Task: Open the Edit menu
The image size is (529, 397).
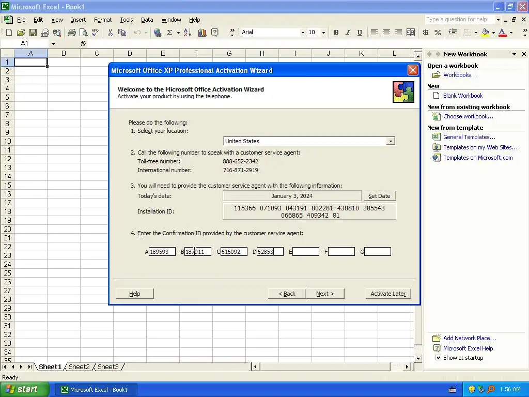Action: [x=38, y=20]
